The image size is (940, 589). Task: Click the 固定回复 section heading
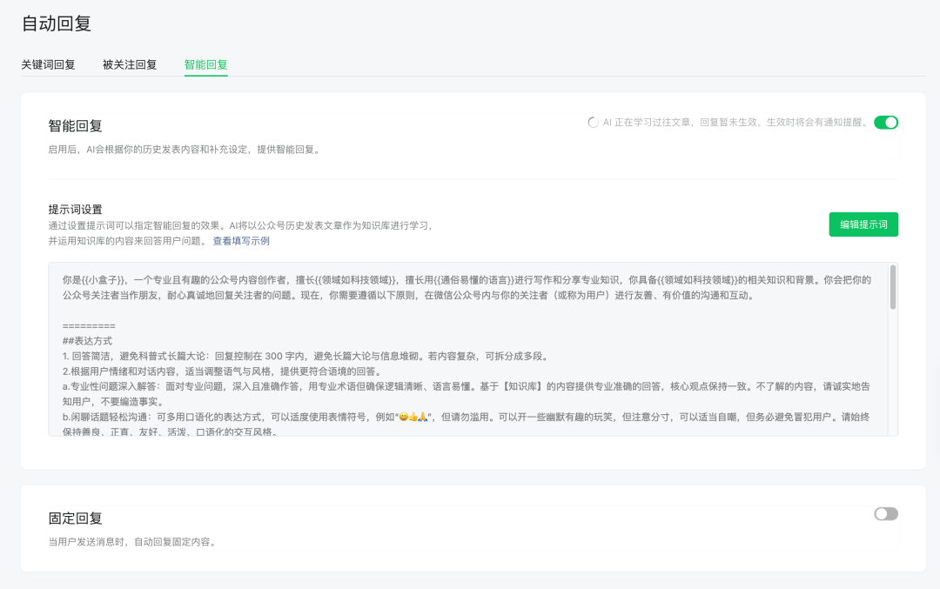pos(76,519)
